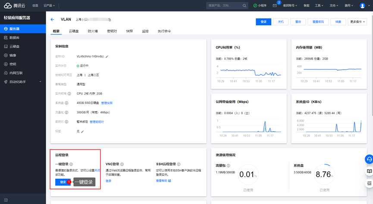
Task: Show info icon beside 一键登录
Action: (71, 164)
